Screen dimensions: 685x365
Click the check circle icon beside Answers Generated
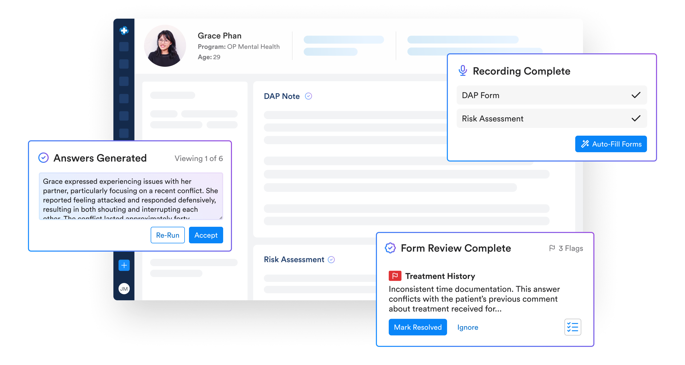coord(43,158)
